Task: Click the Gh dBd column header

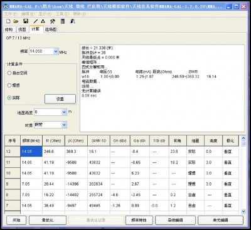Action: point(120,141)
